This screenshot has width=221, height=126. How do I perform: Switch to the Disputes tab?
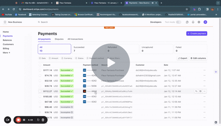(59, 39)
